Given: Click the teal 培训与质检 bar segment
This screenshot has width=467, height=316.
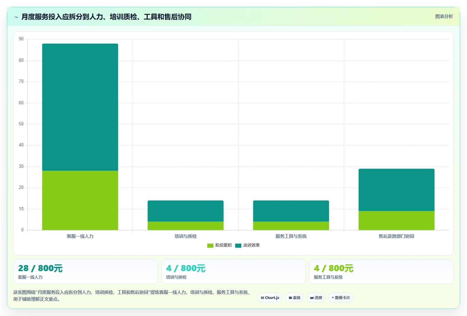Looking at the screenshot, I should coord(186,211).
